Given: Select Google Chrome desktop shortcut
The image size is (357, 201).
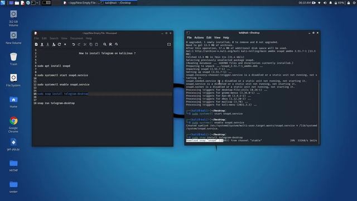Looking at the screenshot, I should coord(13,125).
